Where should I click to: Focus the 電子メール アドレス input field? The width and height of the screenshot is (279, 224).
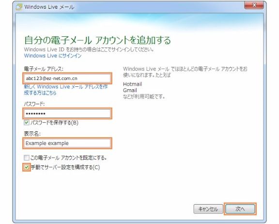(x=67, y=79)
